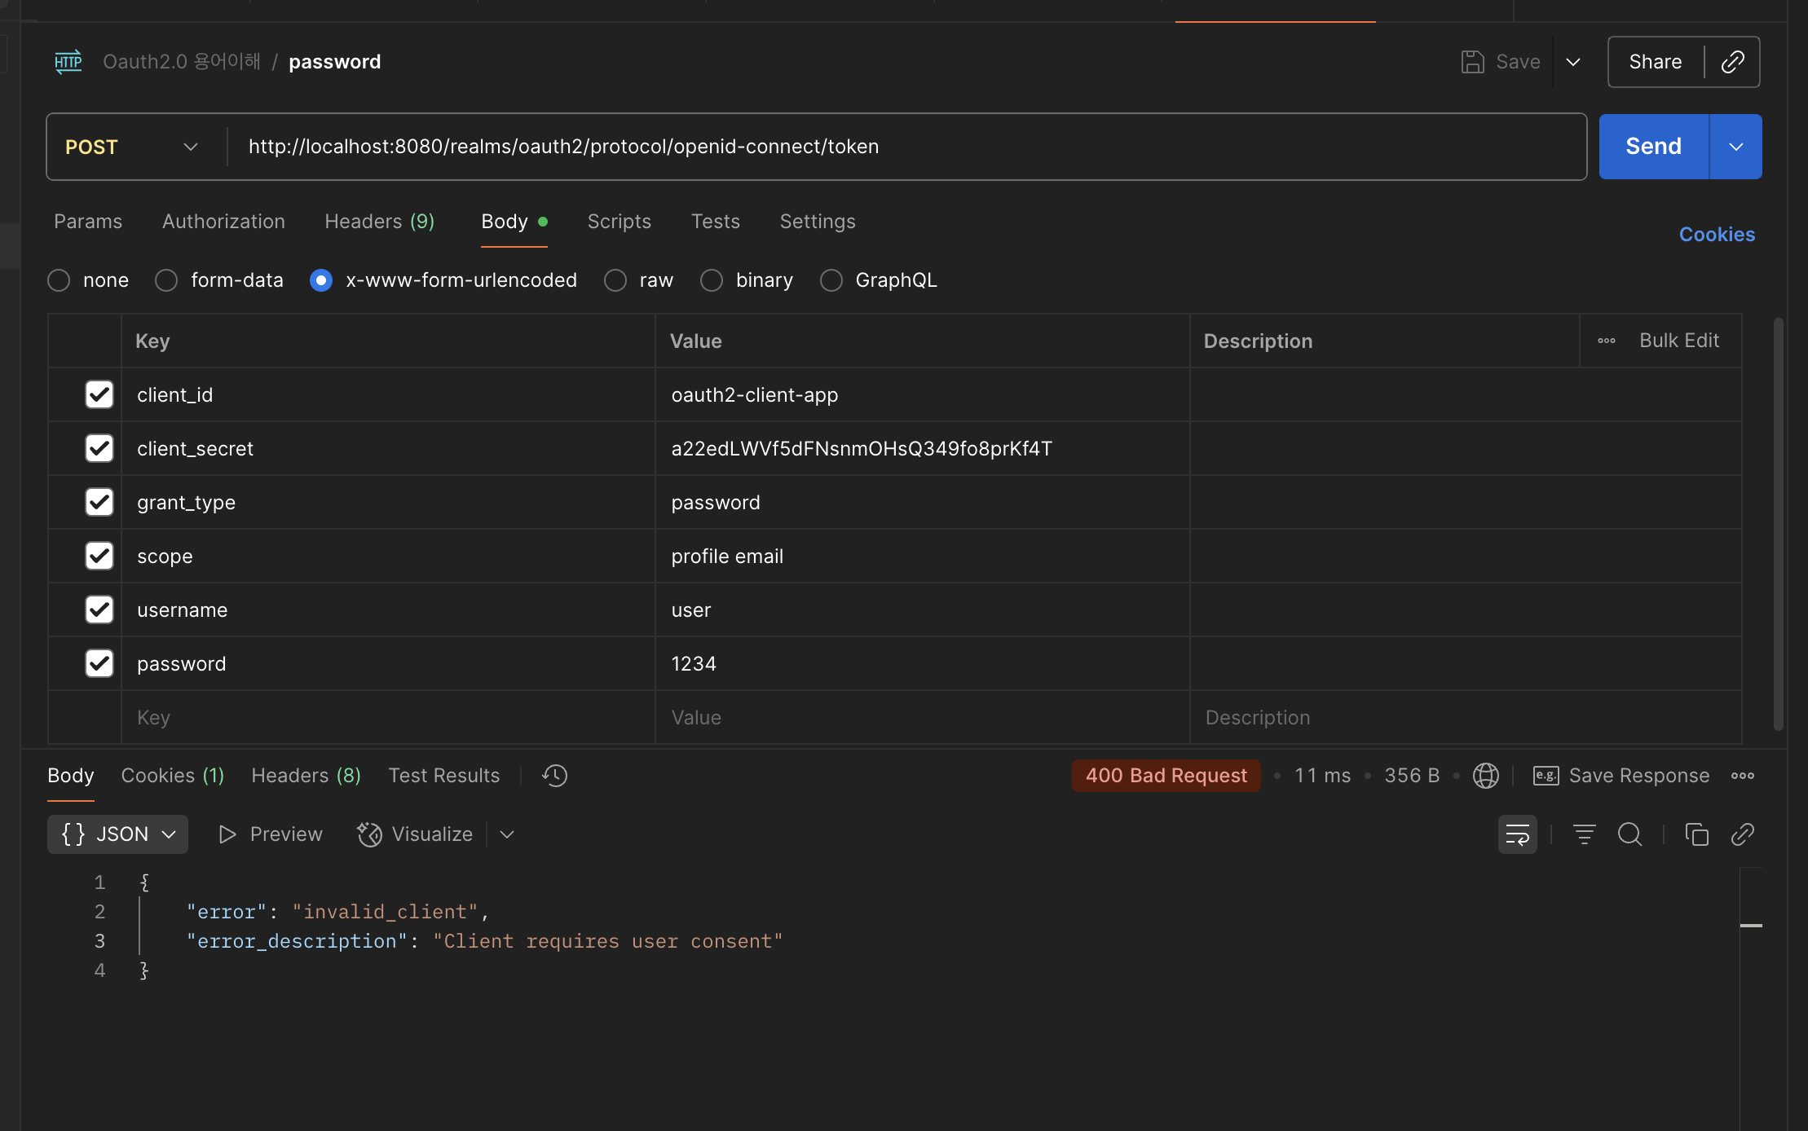Screen dimensions: 1808x1131
Task: Click the Preview play icon
Action: click(x=227, y=834)
